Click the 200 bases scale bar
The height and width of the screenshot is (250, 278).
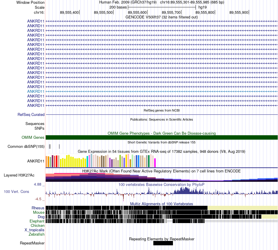pyautogui.click(x=162, y=7)
